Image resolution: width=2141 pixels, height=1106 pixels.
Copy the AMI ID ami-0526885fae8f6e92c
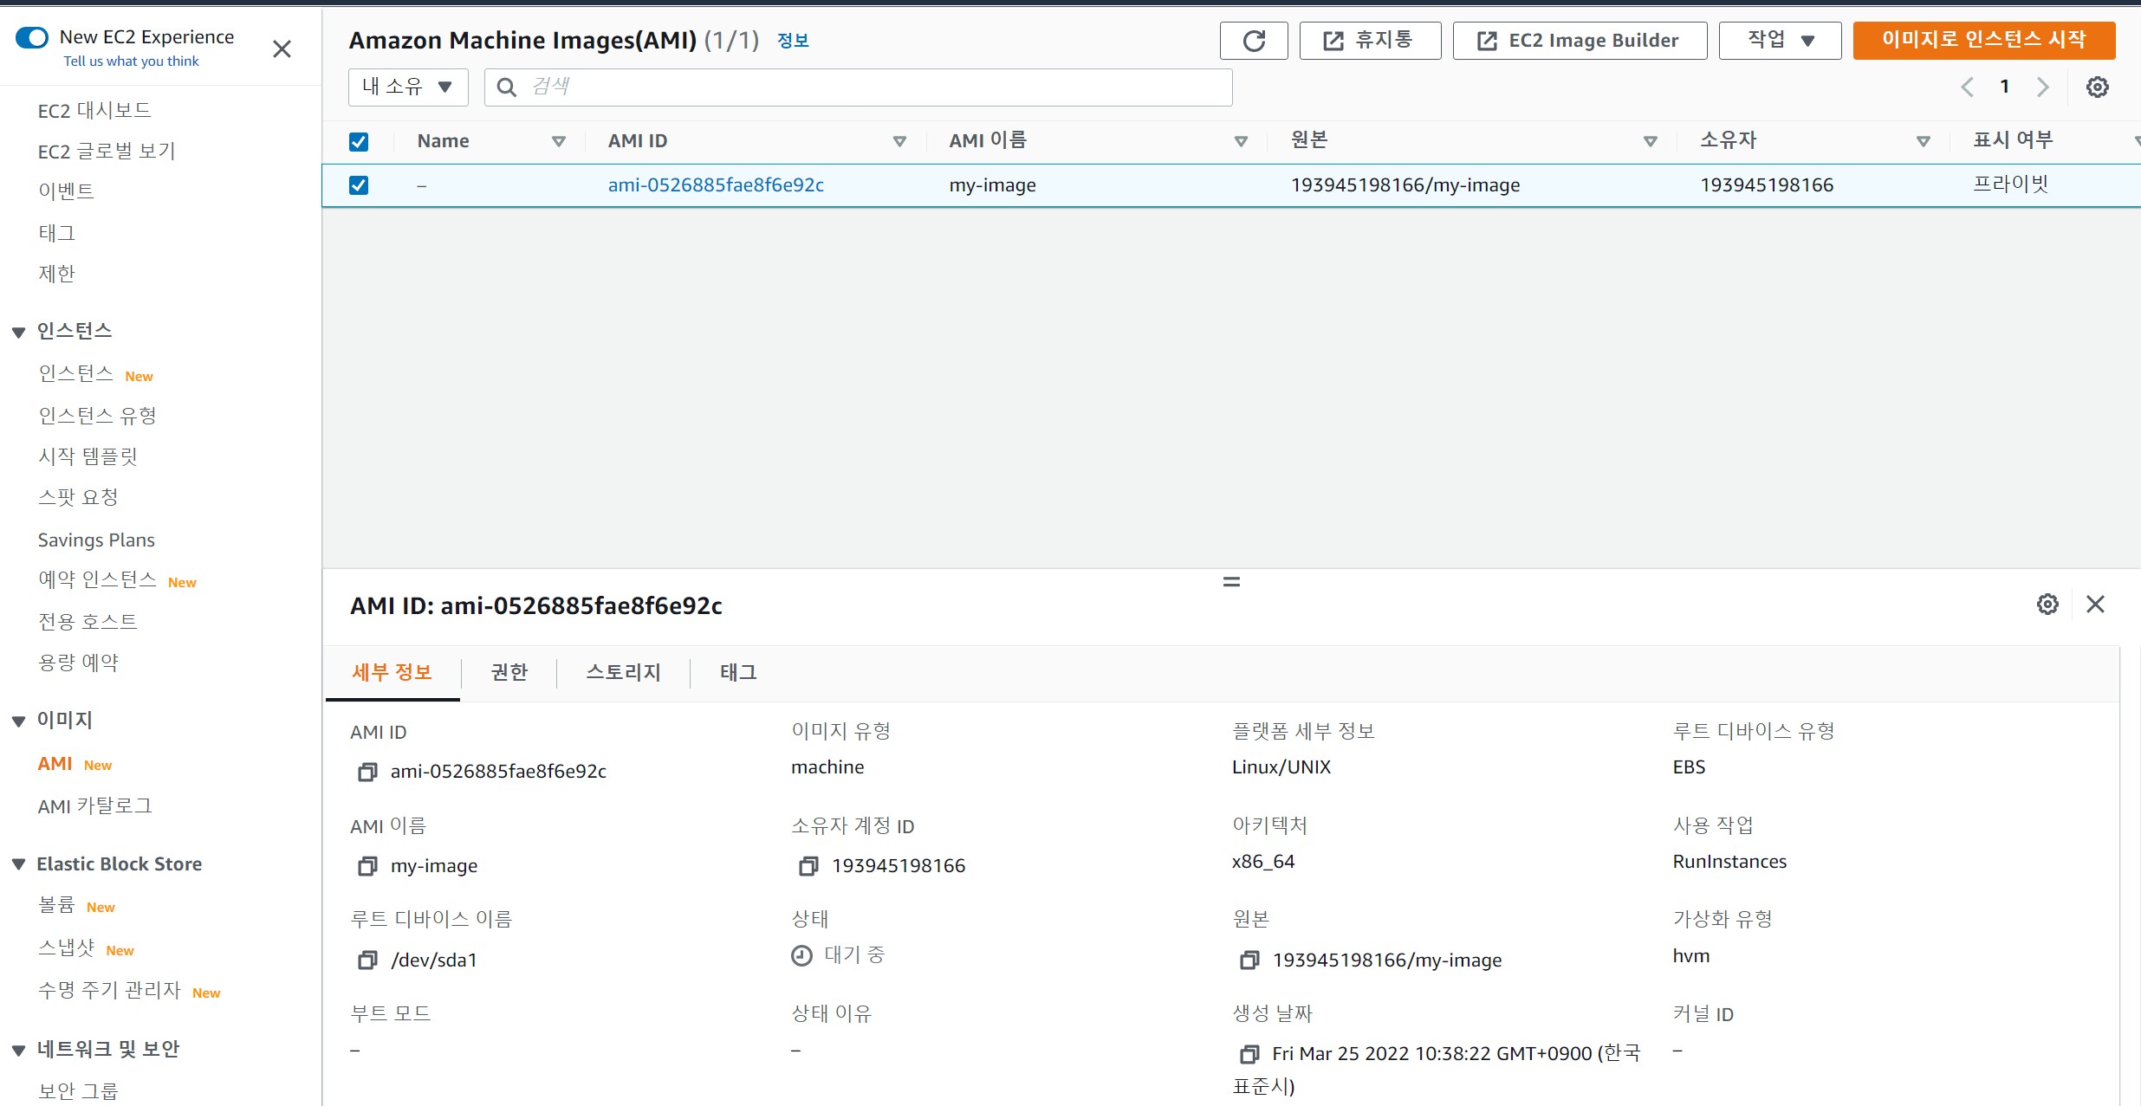point(367,772)
